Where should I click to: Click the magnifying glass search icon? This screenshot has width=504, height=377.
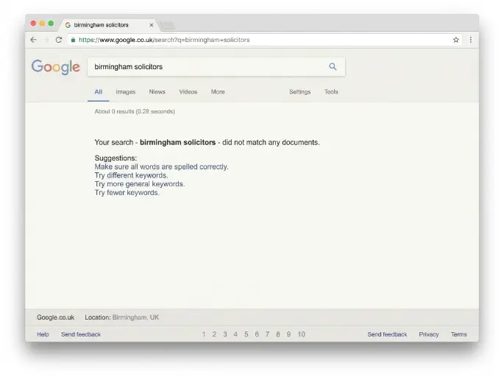tap(333, 66)
